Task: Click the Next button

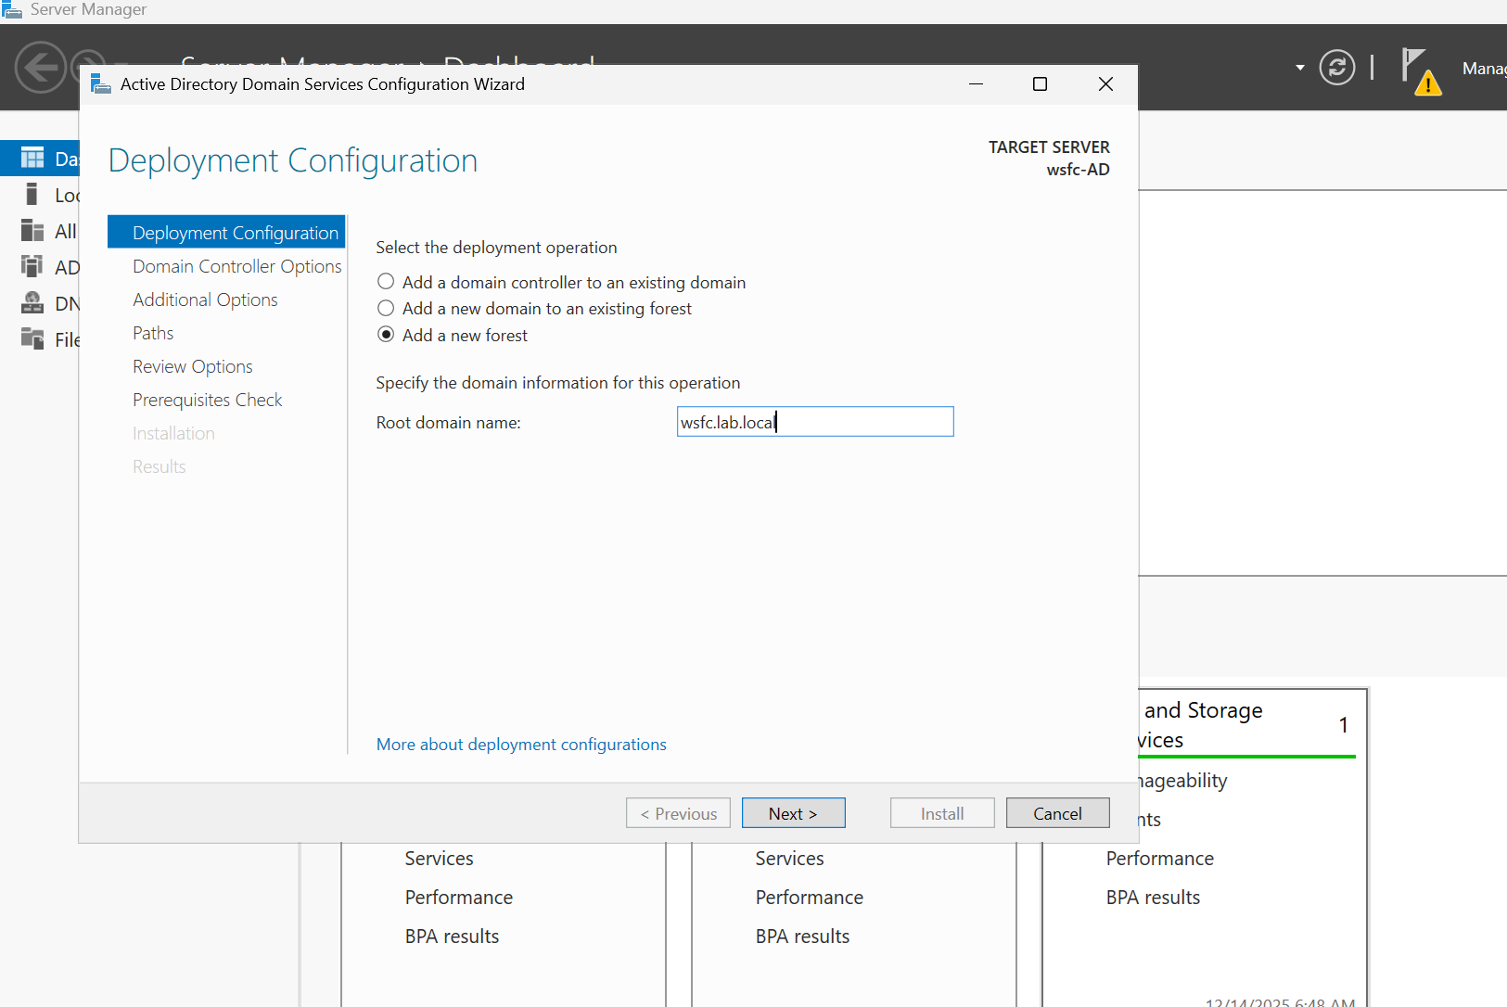Action: tap(794, 813)
